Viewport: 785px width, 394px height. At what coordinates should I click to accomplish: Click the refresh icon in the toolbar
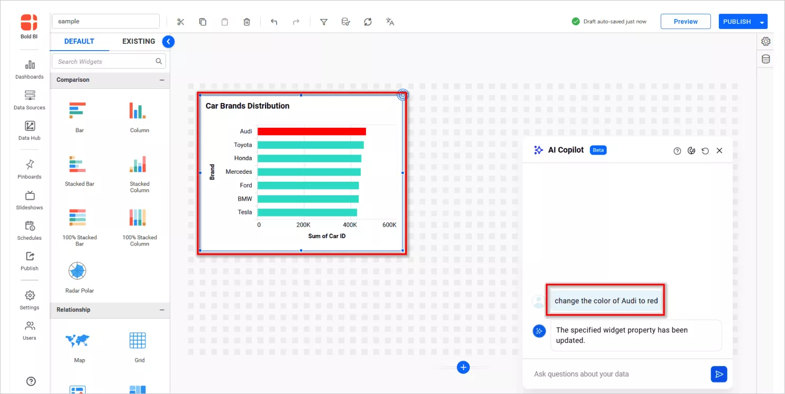click(368, 21)
